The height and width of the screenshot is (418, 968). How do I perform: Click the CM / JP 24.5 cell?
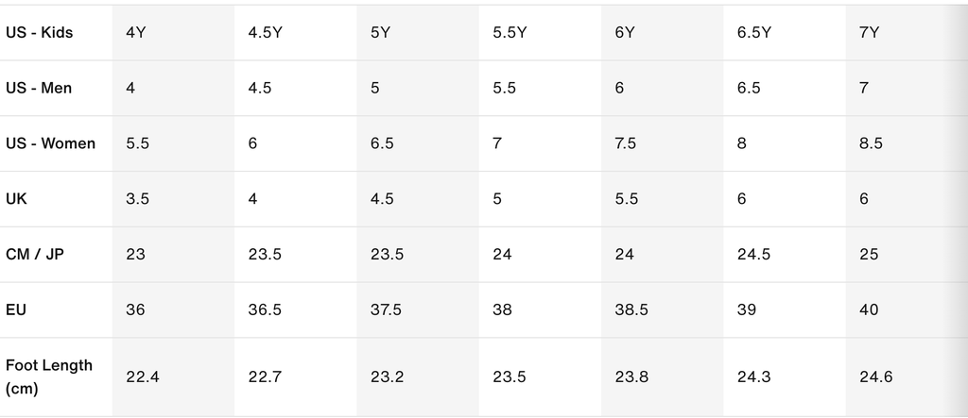pos(753,254)
